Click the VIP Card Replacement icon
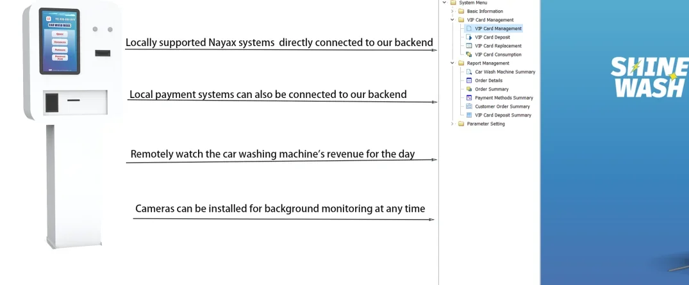 469,46
